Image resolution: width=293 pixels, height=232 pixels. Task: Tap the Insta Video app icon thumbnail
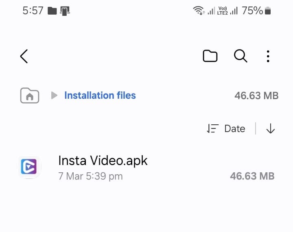29,166
